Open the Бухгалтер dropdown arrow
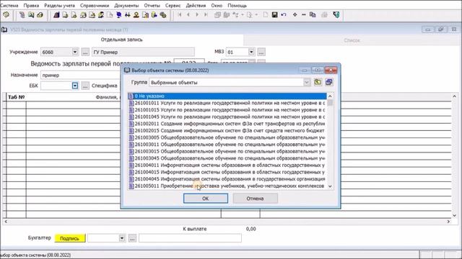Viewport: 462px width, 259px height. [122, 238]
